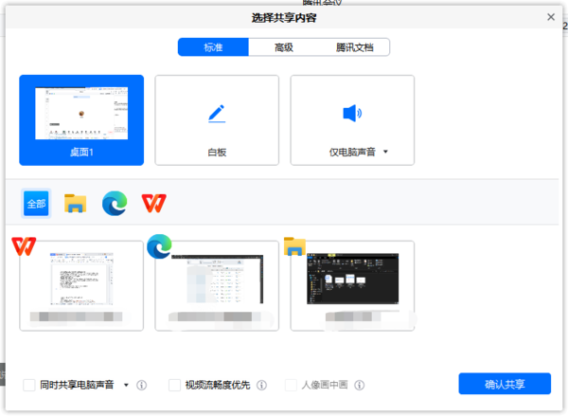Pick the WPS document window thumbnail
568x416 pixels.
[x=81, y=286]
